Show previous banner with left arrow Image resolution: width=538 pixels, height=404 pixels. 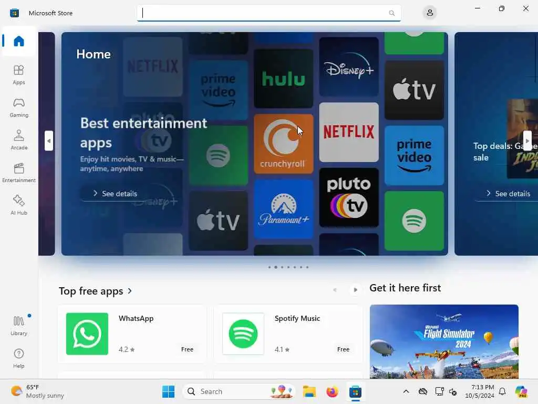tap(49, 140)
